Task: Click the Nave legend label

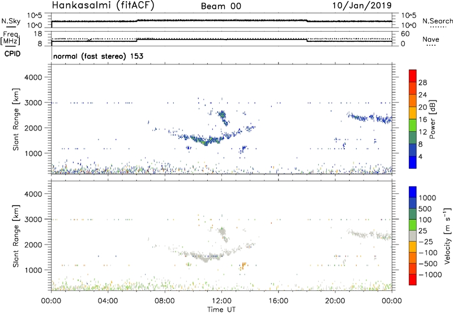Action: (431, 40)
